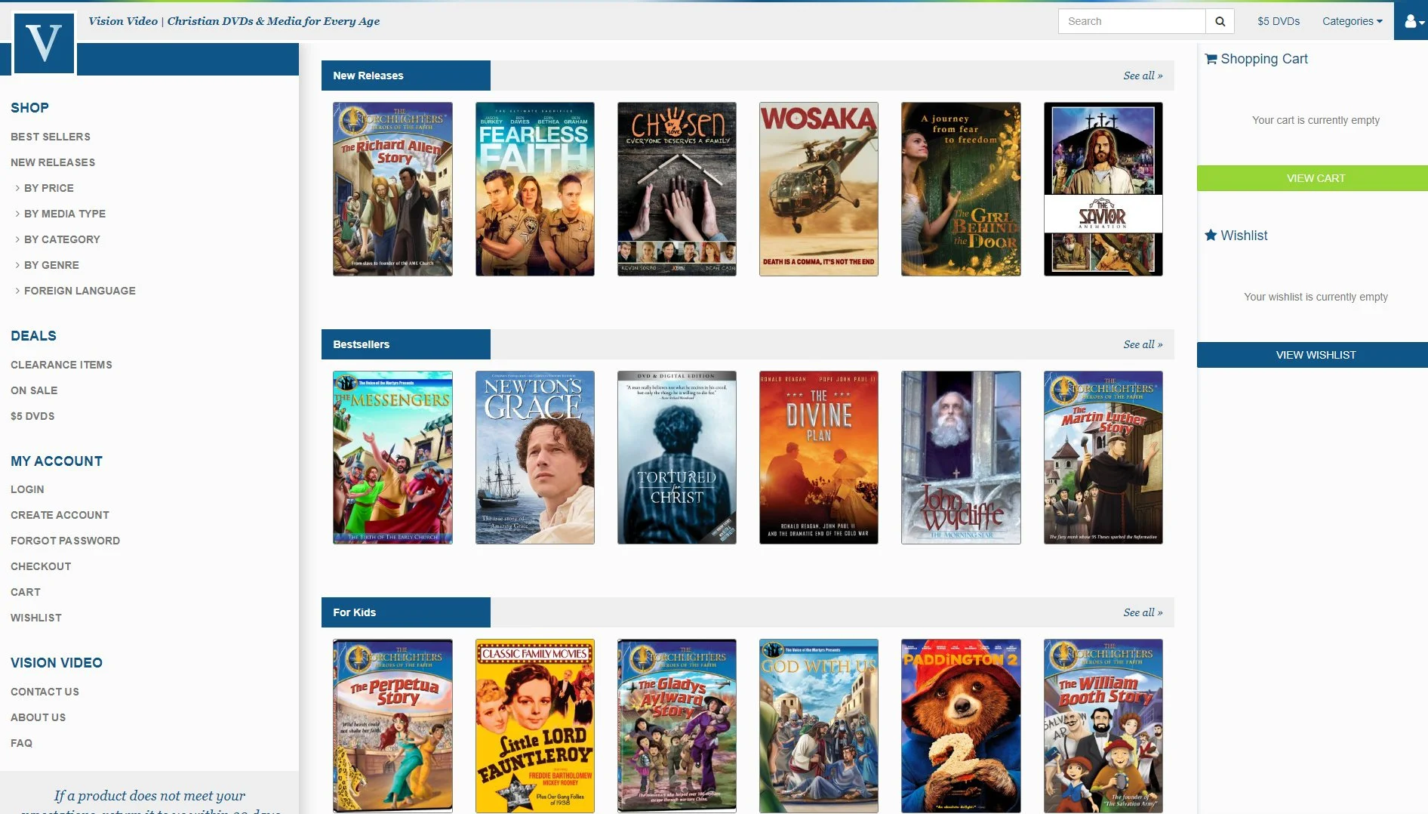
Task: Focus the Search input field
Action: pos(1131,21)
